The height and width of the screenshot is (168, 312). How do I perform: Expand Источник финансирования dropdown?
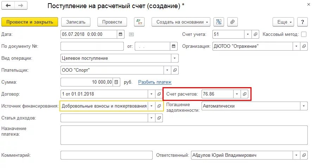(x=151, y=106)
